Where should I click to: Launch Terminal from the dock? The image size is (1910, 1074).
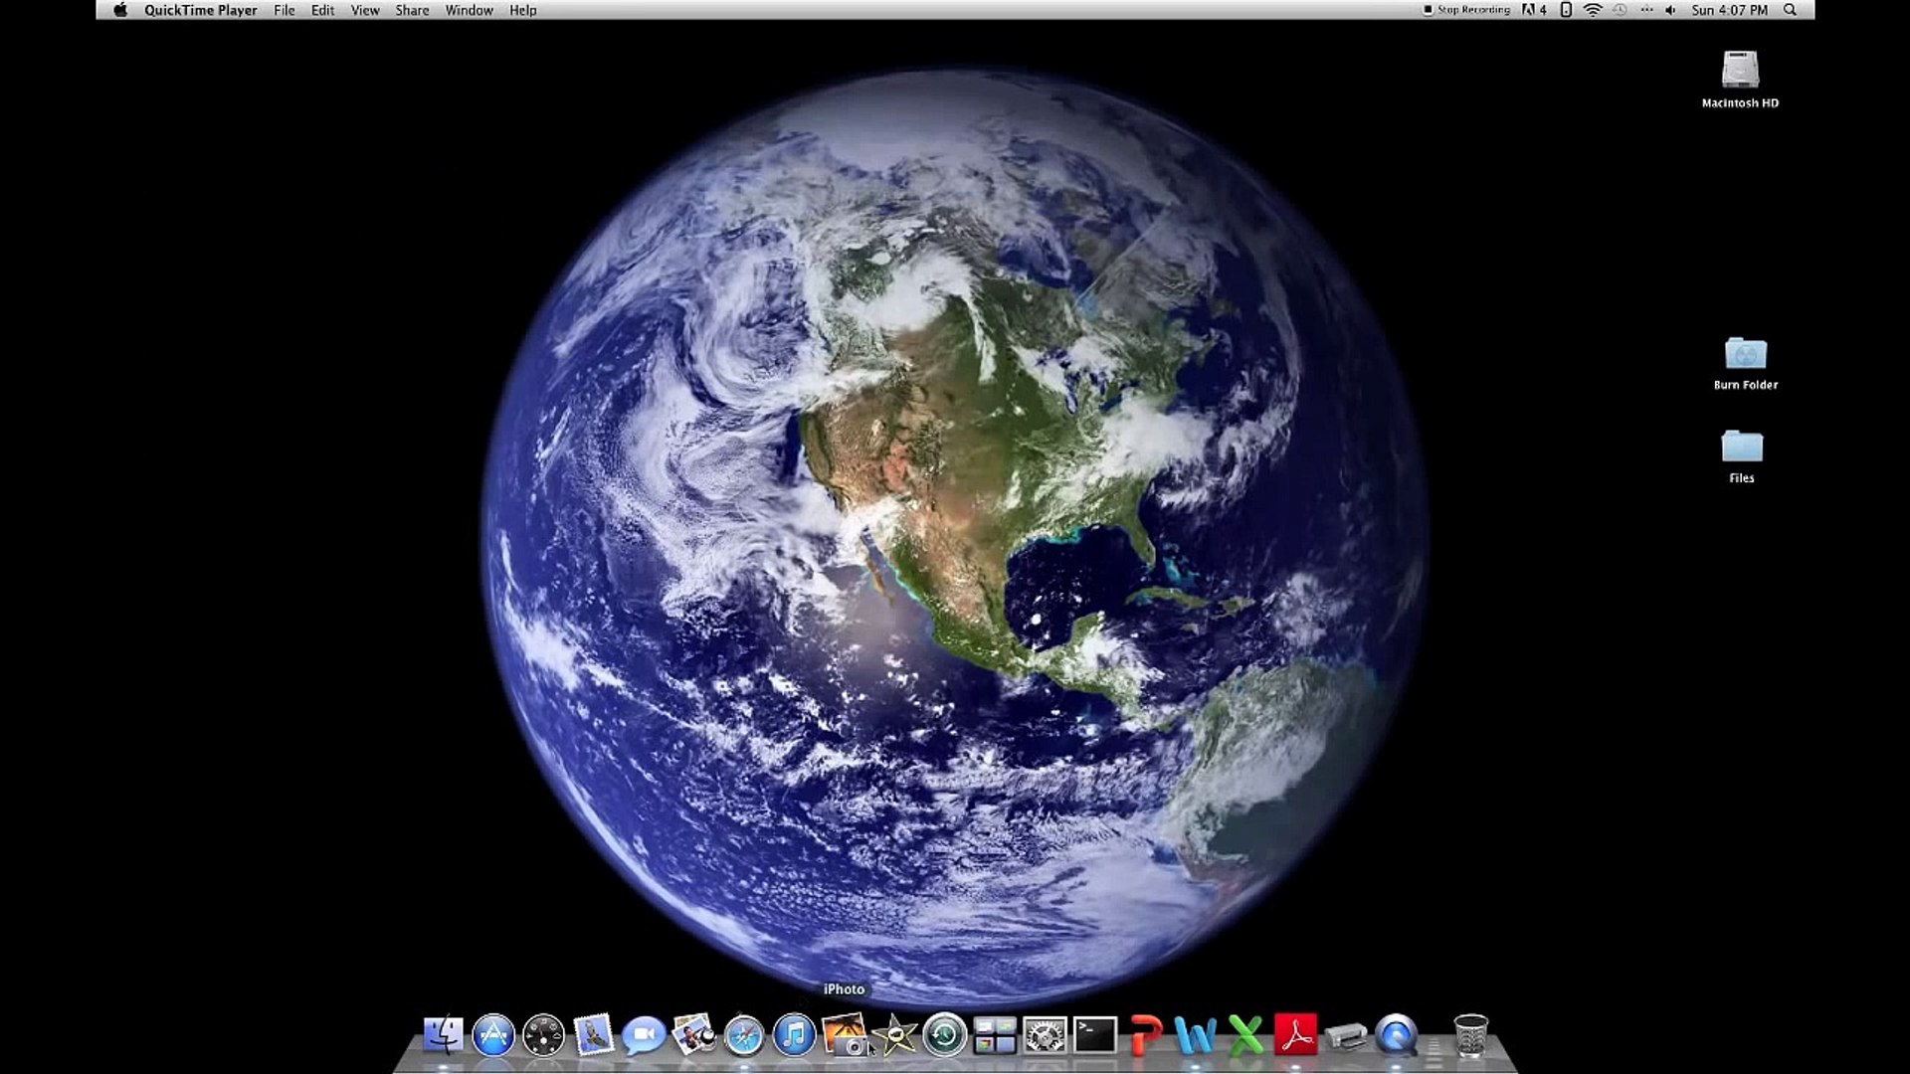pyautogui.click(x=1094, y=1035)
